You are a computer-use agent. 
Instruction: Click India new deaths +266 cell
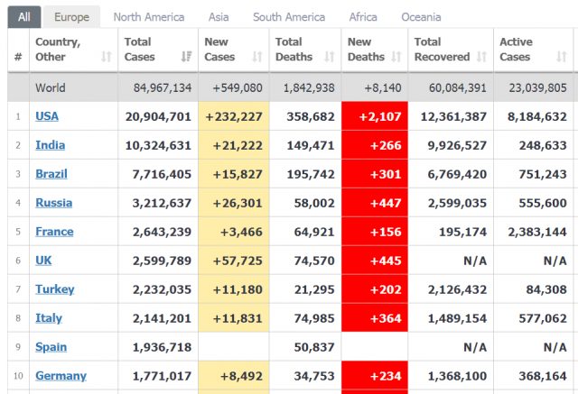(375, 145)
